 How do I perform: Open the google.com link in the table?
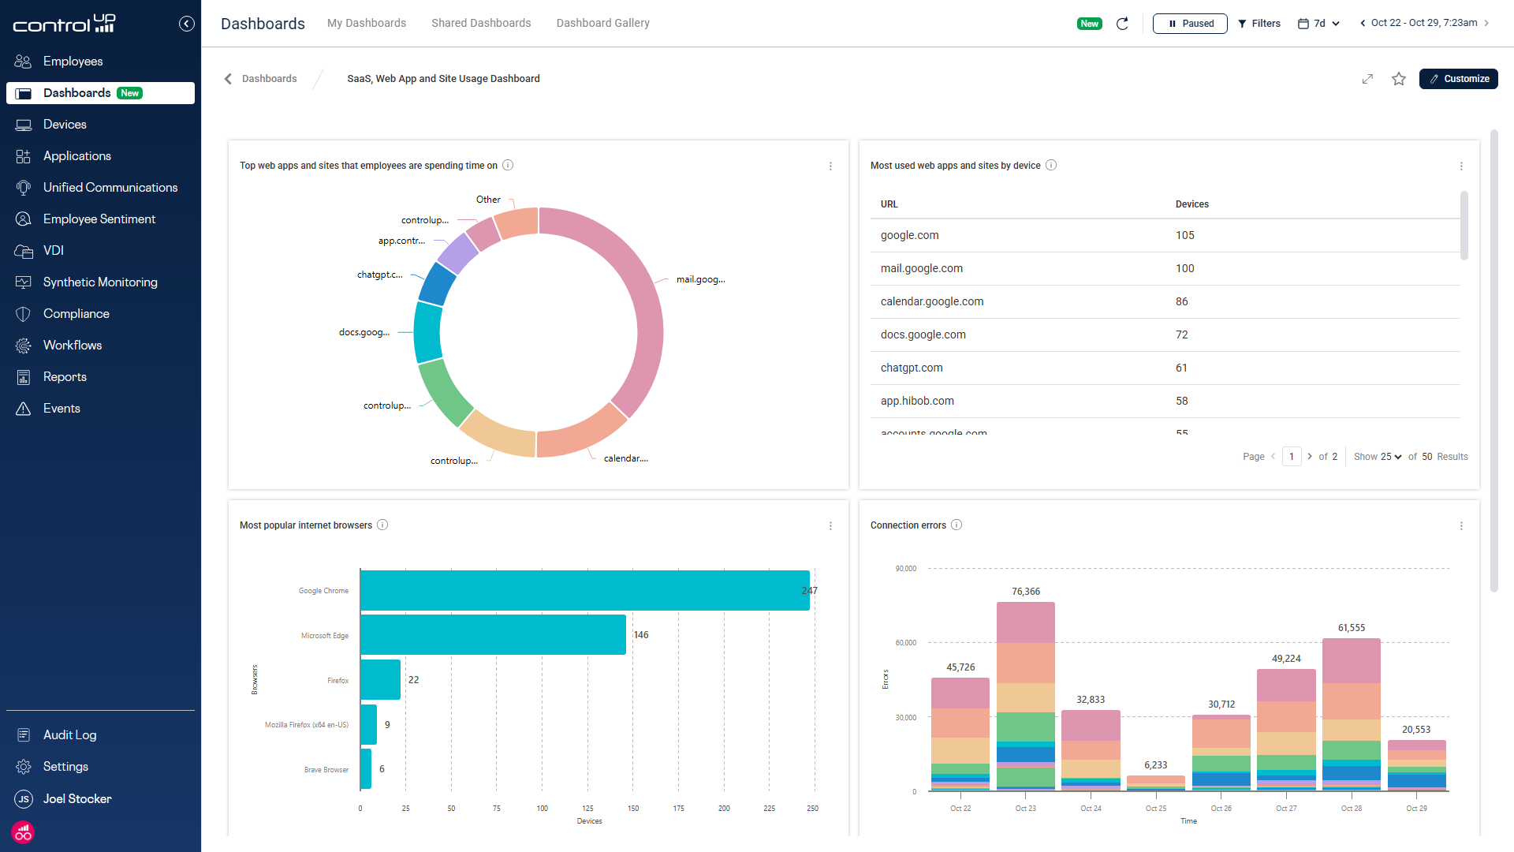910,234
